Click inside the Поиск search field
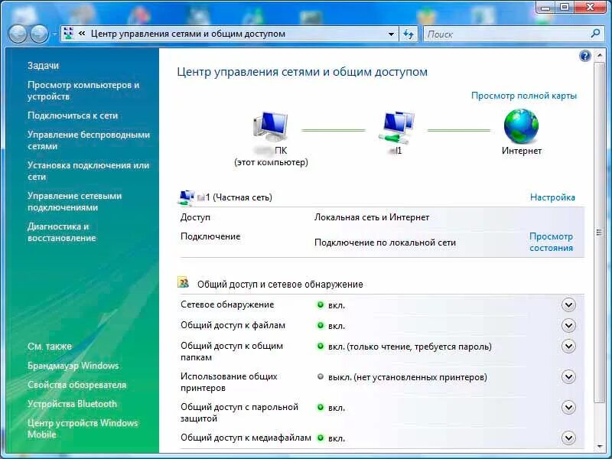The height and width of the screenshot is (459, 612). coord(506,34)
